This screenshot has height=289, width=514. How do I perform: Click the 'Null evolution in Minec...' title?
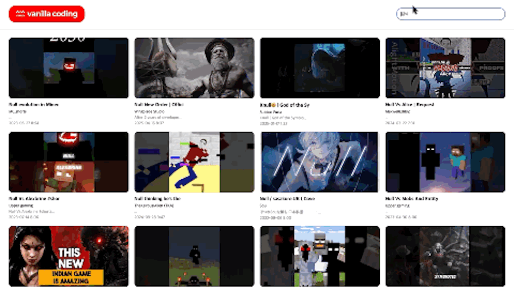click(x=34, y=105)
